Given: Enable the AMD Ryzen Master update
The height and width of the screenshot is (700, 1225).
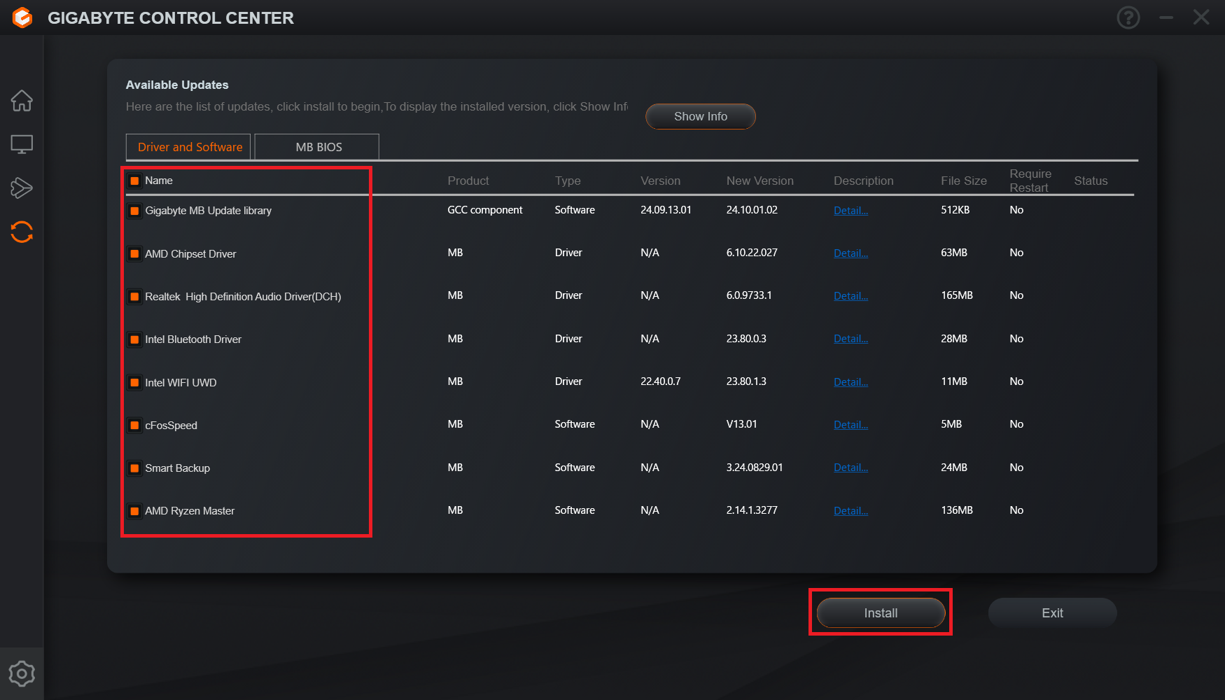Looking at the screenshot, I should pos(134,511).
